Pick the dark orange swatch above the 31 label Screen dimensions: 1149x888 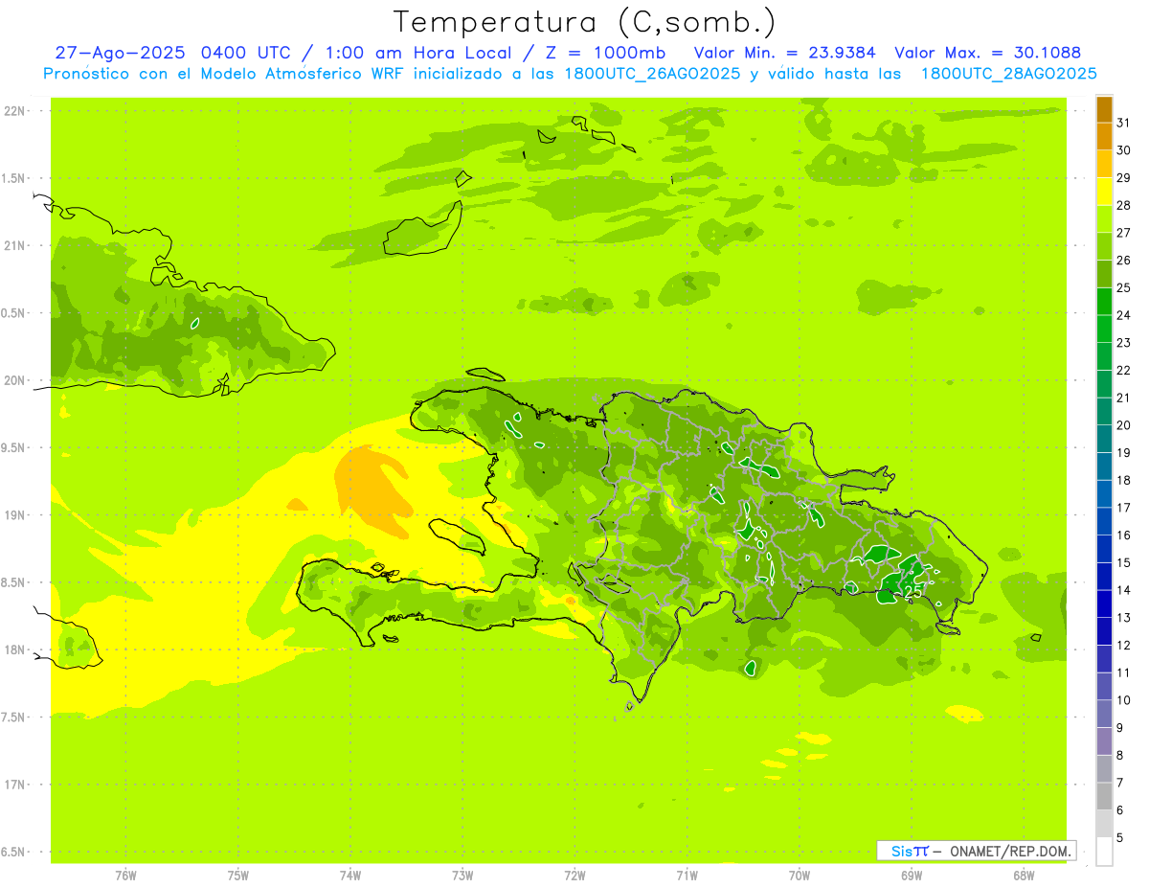click(x=1104, y=109)
